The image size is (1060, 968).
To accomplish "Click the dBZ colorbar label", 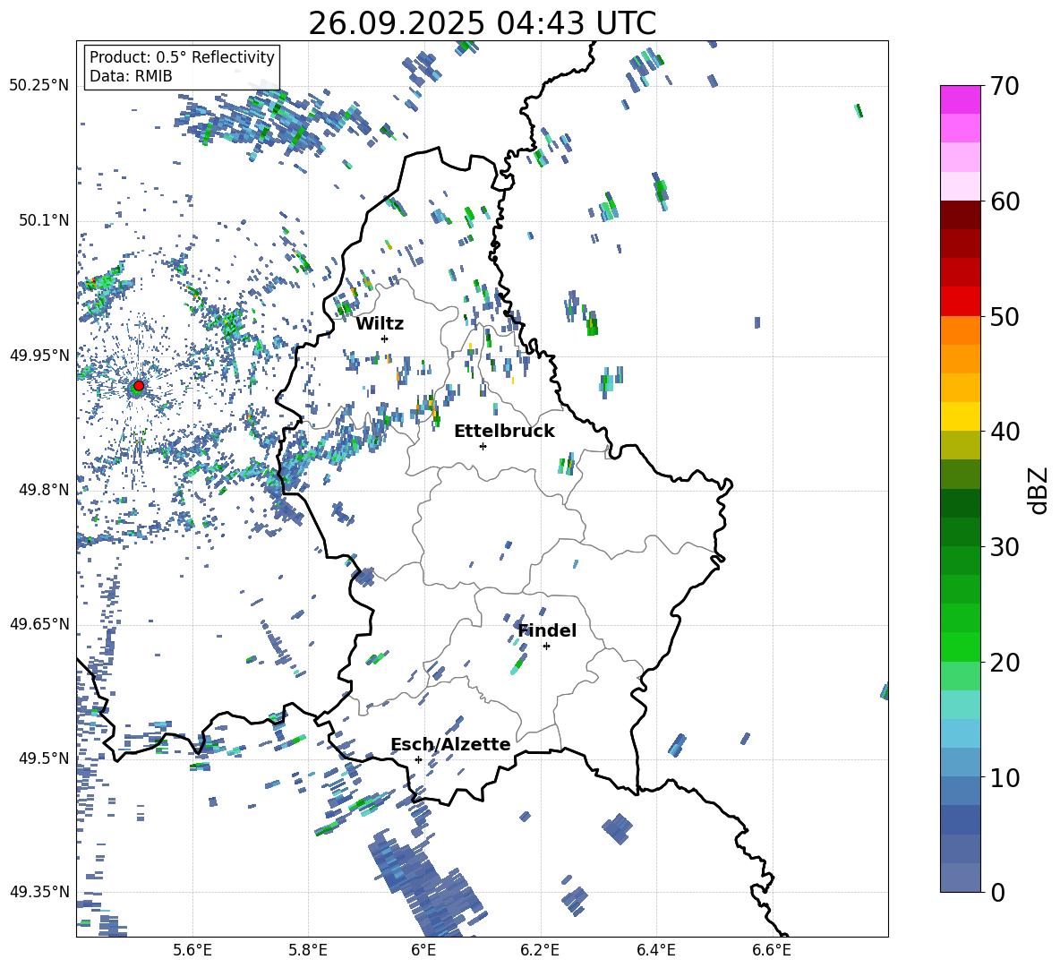I will (1039, 490).
